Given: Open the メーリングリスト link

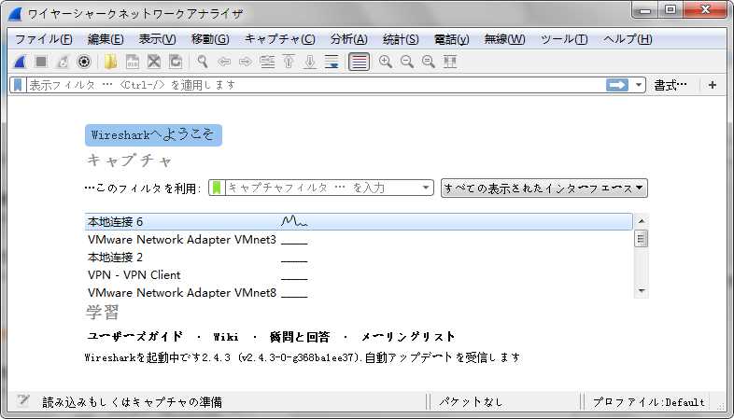Looking at the screenshot, I should [x=408, y=337].
